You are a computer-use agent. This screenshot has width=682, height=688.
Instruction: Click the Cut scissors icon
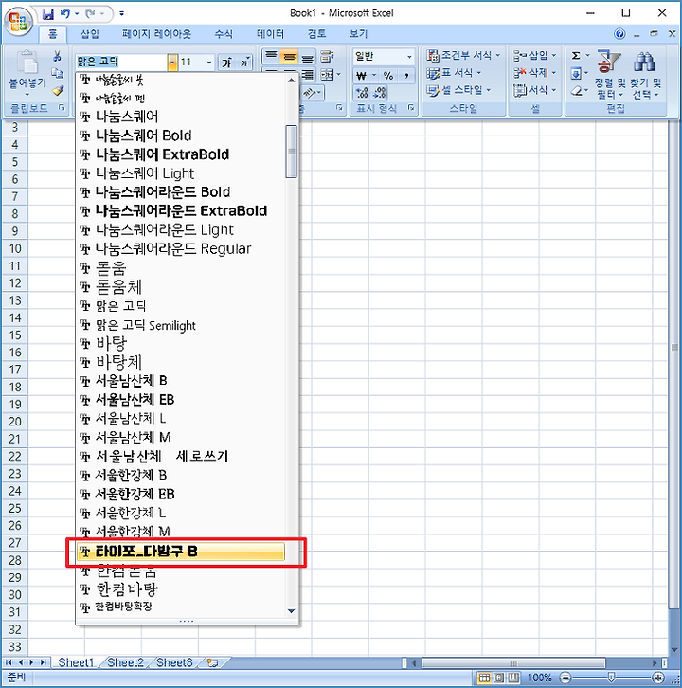[58, 56]
